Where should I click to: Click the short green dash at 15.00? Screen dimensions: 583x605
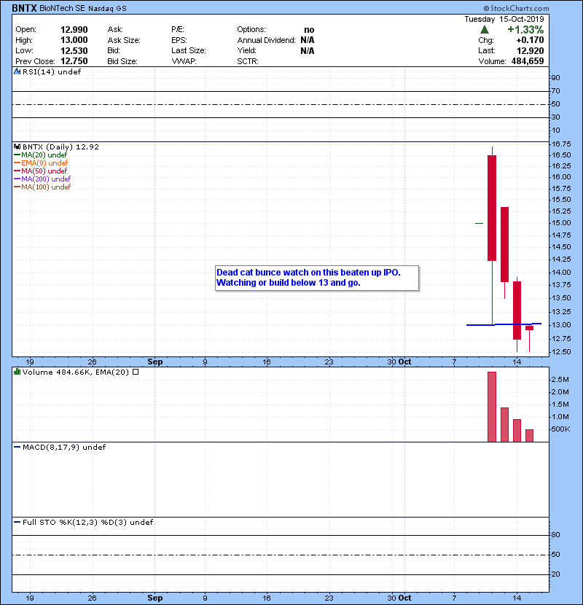[480, 223]
